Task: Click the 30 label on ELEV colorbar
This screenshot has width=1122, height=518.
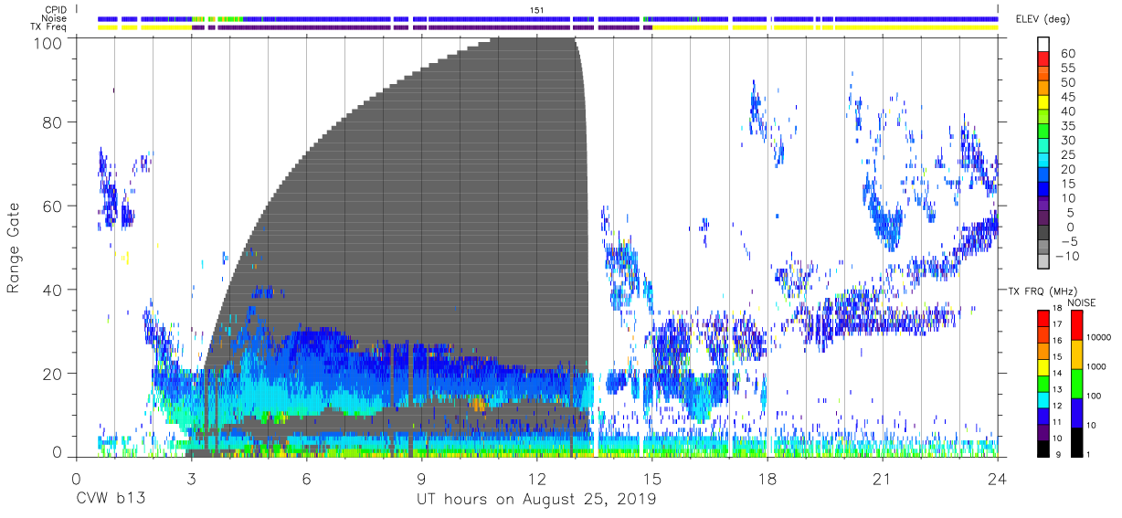Action: click(x=1068, y=140)
